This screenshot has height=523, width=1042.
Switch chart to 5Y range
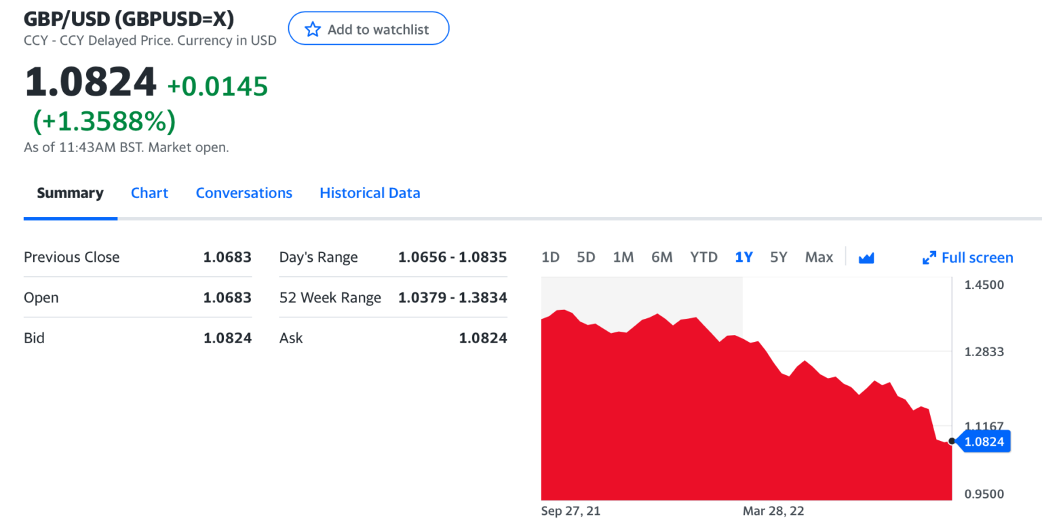[779, 258]
